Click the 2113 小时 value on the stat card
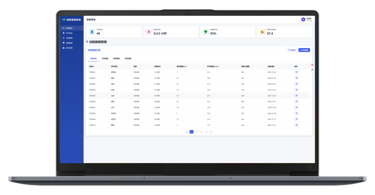 [x=160, y=33]
